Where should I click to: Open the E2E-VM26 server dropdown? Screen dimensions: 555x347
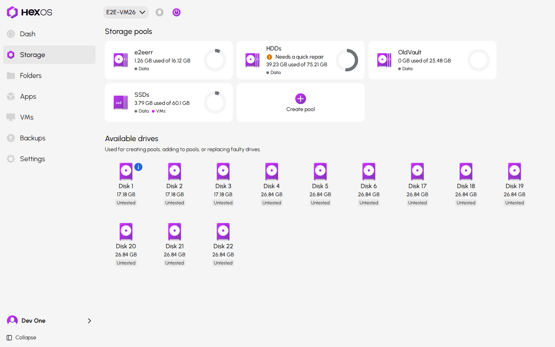(126, 12)
